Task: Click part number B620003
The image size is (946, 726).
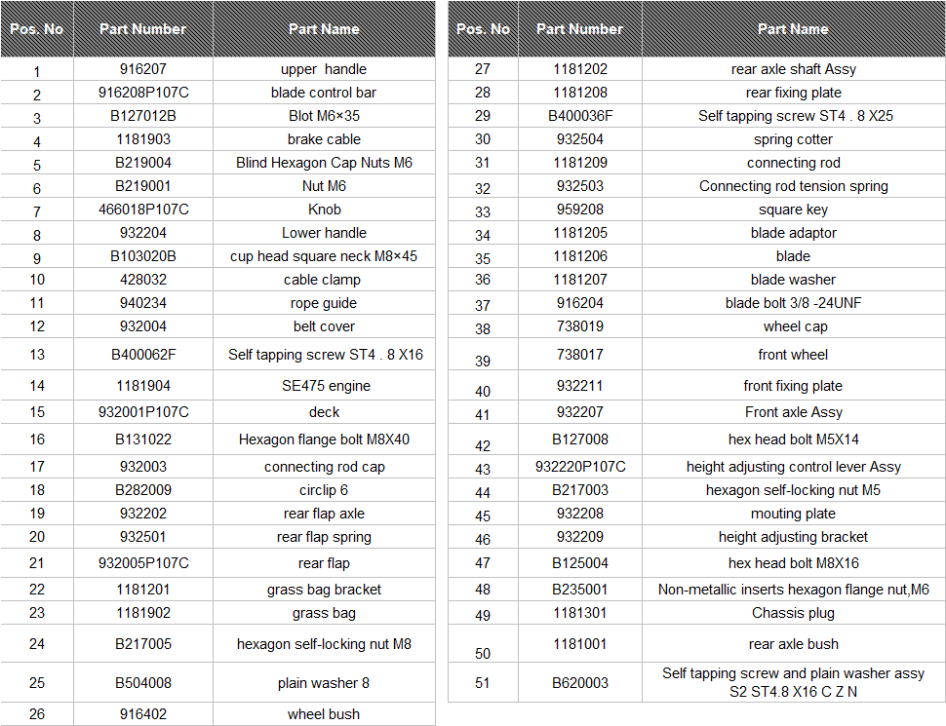Action: click(x=579, y=682)
